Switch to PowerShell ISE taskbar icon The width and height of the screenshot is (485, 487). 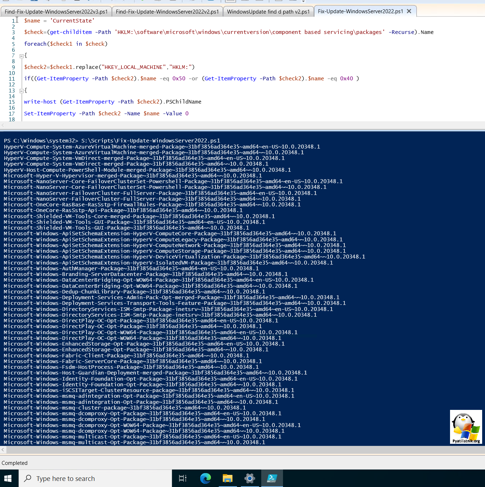coord(272,478)
